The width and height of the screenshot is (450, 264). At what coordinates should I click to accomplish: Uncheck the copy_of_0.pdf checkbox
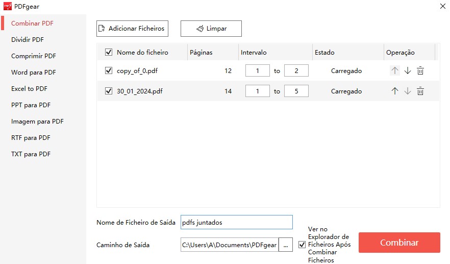[109, 70]
